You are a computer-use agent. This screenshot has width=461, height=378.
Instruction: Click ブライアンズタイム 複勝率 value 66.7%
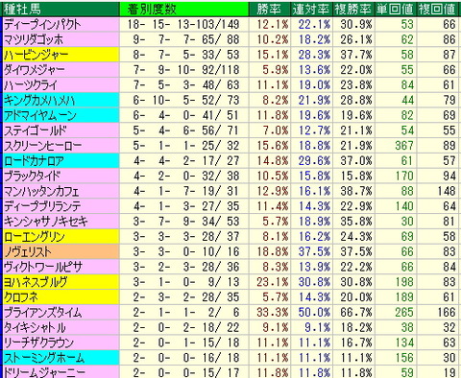point(356,313)
